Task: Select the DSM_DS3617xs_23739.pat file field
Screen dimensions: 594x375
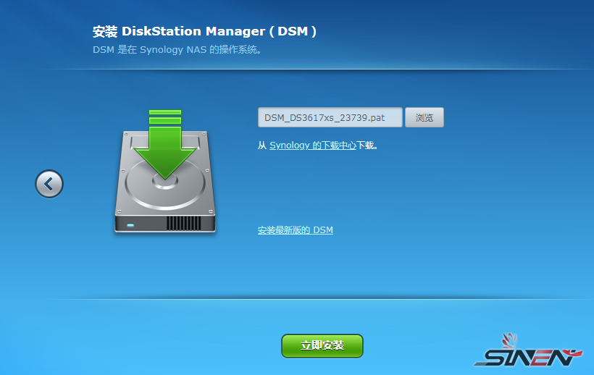Action: 330,117
